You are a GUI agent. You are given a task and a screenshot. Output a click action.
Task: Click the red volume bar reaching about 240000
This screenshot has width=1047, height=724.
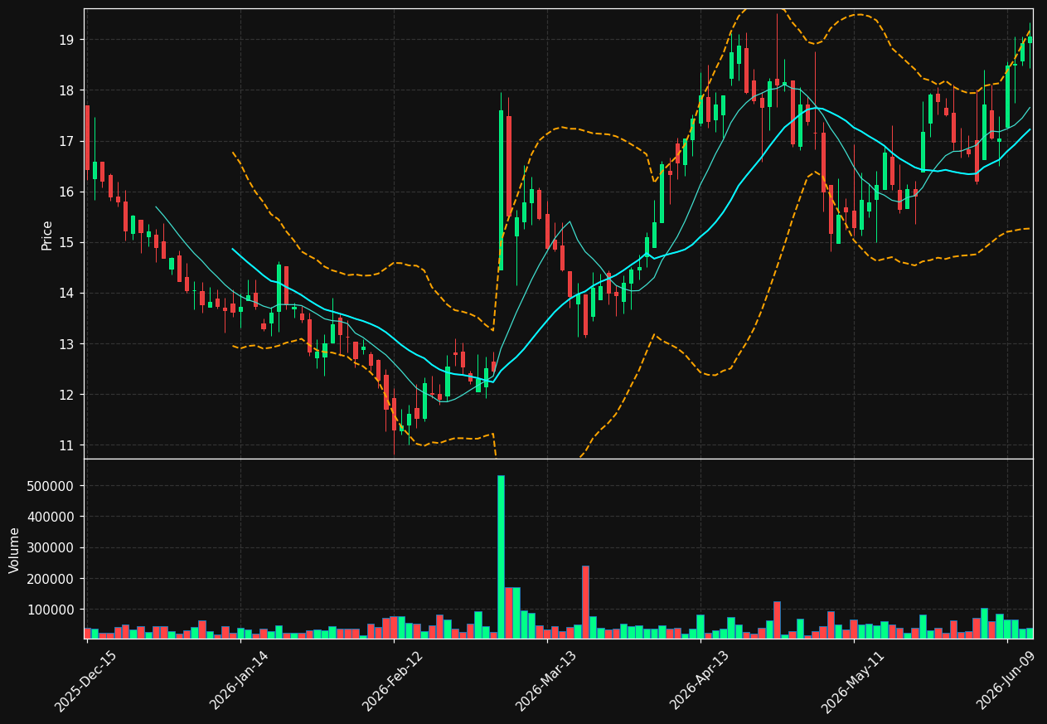click(x=585, y=602)
